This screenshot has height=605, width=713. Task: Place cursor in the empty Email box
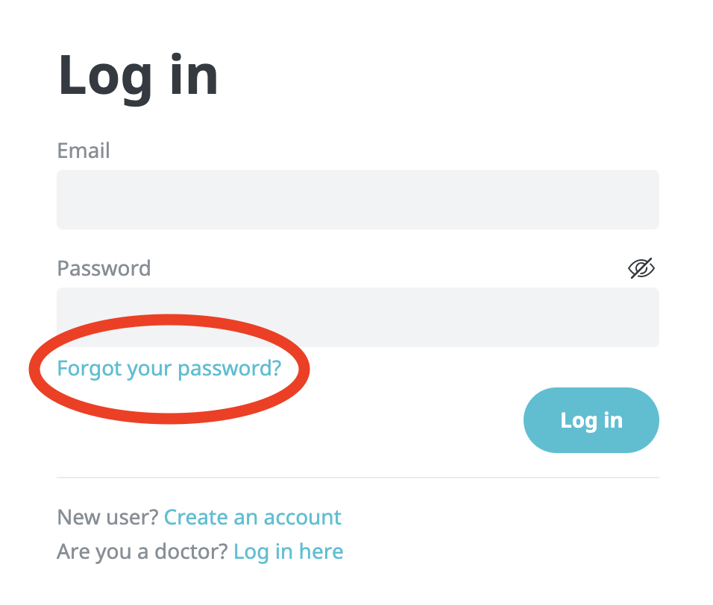(358, 200)
